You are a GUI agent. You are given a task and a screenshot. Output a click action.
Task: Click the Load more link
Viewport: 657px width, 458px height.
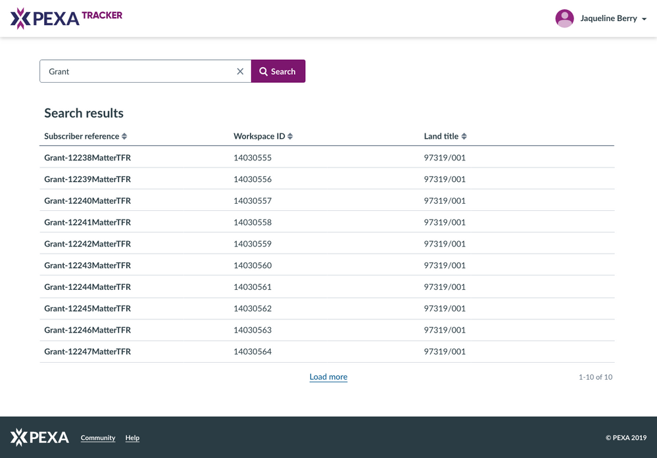point(328,377)
